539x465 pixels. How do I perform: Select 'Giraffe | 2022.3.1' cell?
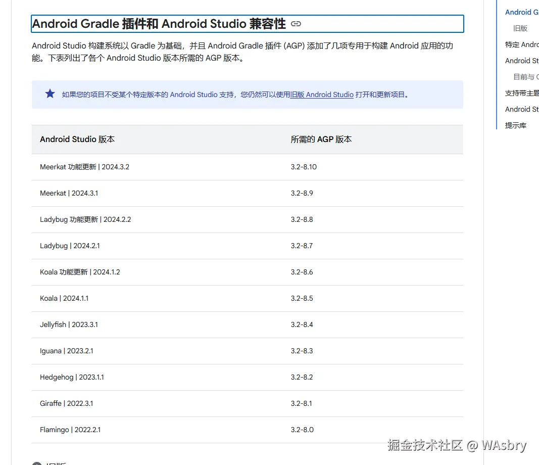pyautogui.click(x=66, y=403)
